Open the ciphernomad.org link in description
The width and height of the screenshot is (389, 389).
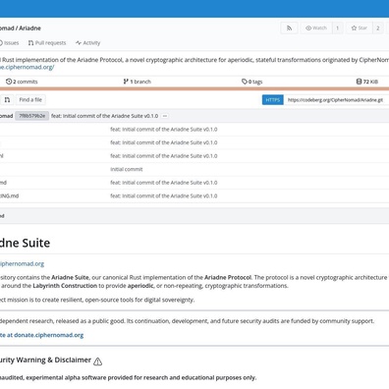click(27, 67)
